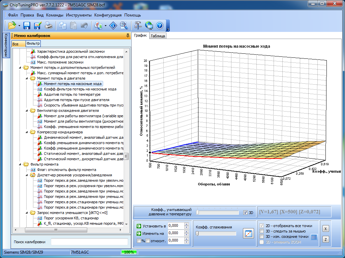Viewport: 345px width, 258px height.
Task: Collapse the 'Фильтр момента' tree folder
Action: pyautogui.click(x=20, y=164)
